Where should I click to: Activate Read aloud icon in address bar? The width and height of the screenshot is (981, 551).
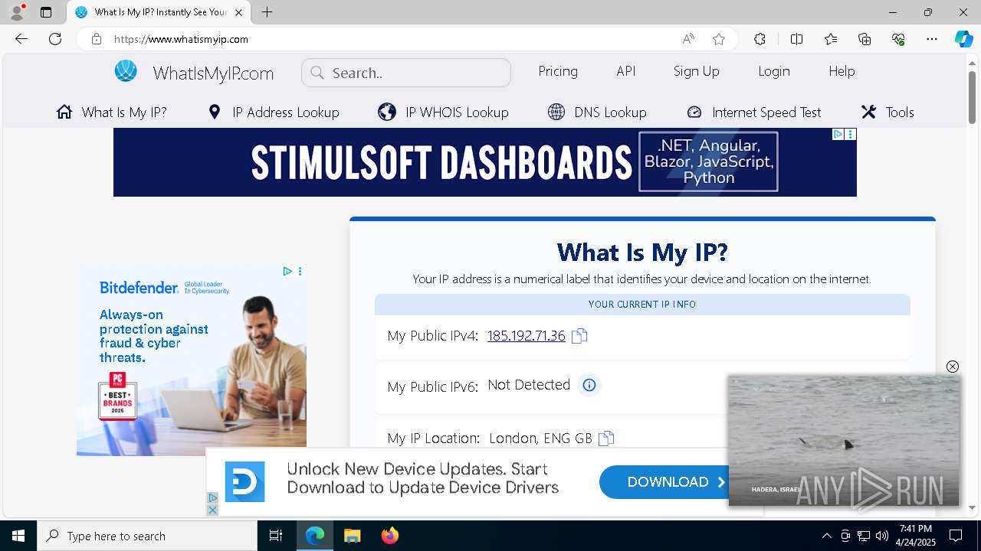point(688,39)
